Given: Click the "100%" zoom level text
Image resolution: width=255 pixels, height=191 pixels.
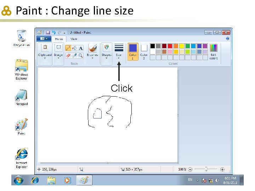Looking at the screenshot, I should (182, 169).
